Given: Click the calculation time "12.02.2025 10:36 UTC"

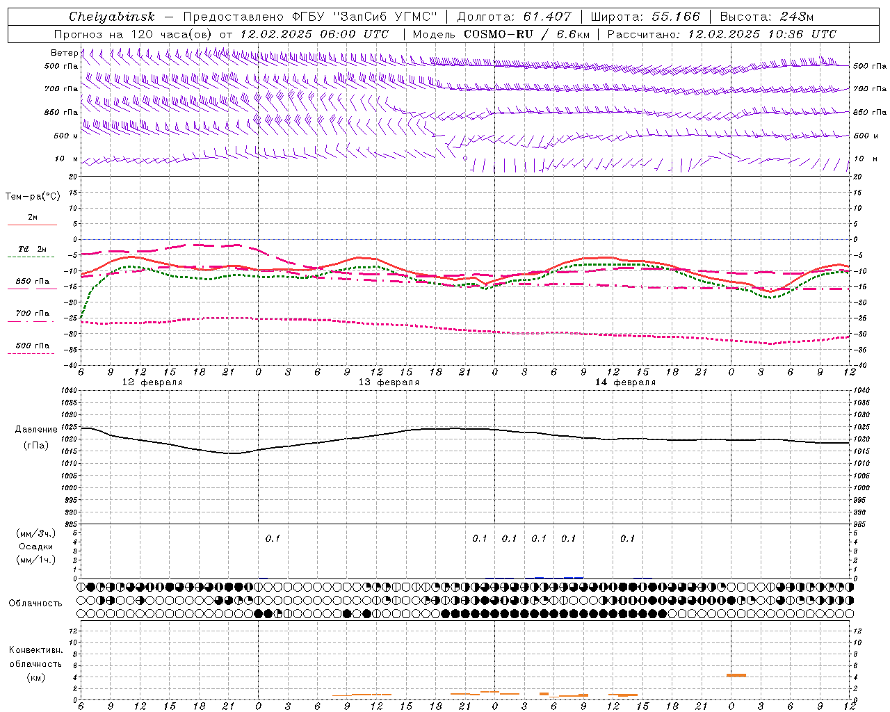Looking at the screenshot, I should pos(762,34).
